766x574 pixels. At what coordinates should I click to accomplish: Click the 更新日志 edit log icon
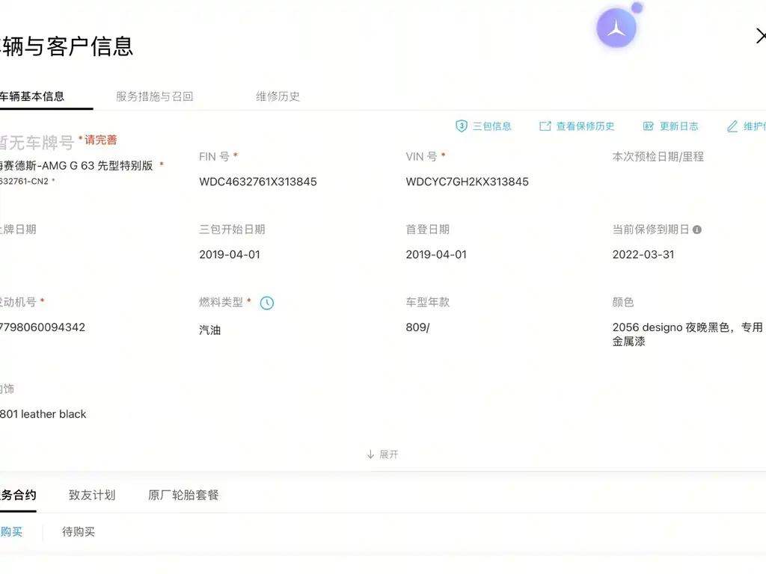point(649,126)
